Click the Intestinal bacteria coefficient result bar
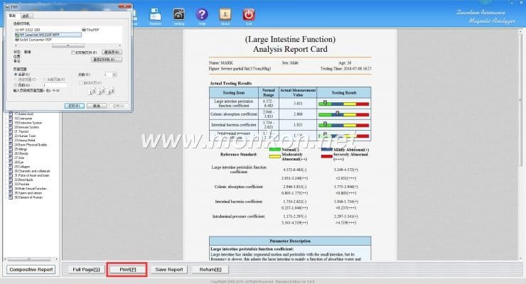The width and height of the screenshot is (526, 284). tap(343, 125)
